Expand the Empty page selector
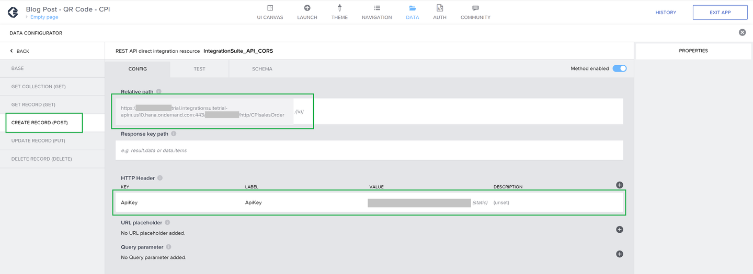The height and width of the screenshot is (274, 753). click(42, 17)
